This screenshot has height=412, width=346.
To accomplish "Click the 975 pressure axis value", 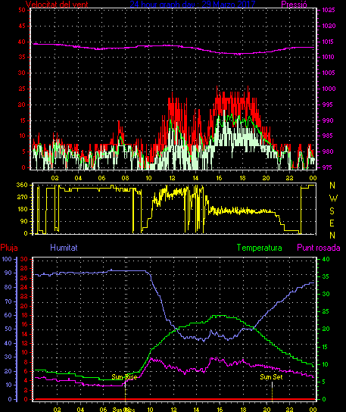I will pos(327,167).
